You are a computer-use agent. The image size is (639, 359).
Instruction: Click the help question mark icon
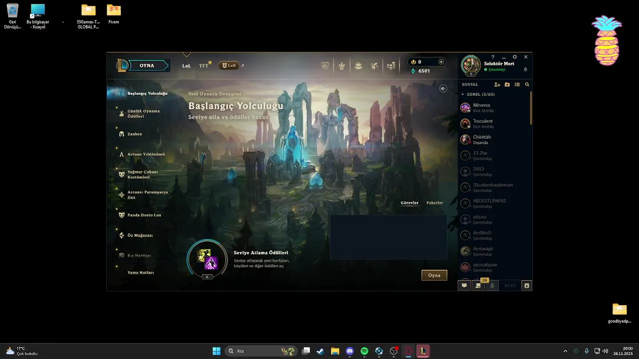click(x=493, y=57)
